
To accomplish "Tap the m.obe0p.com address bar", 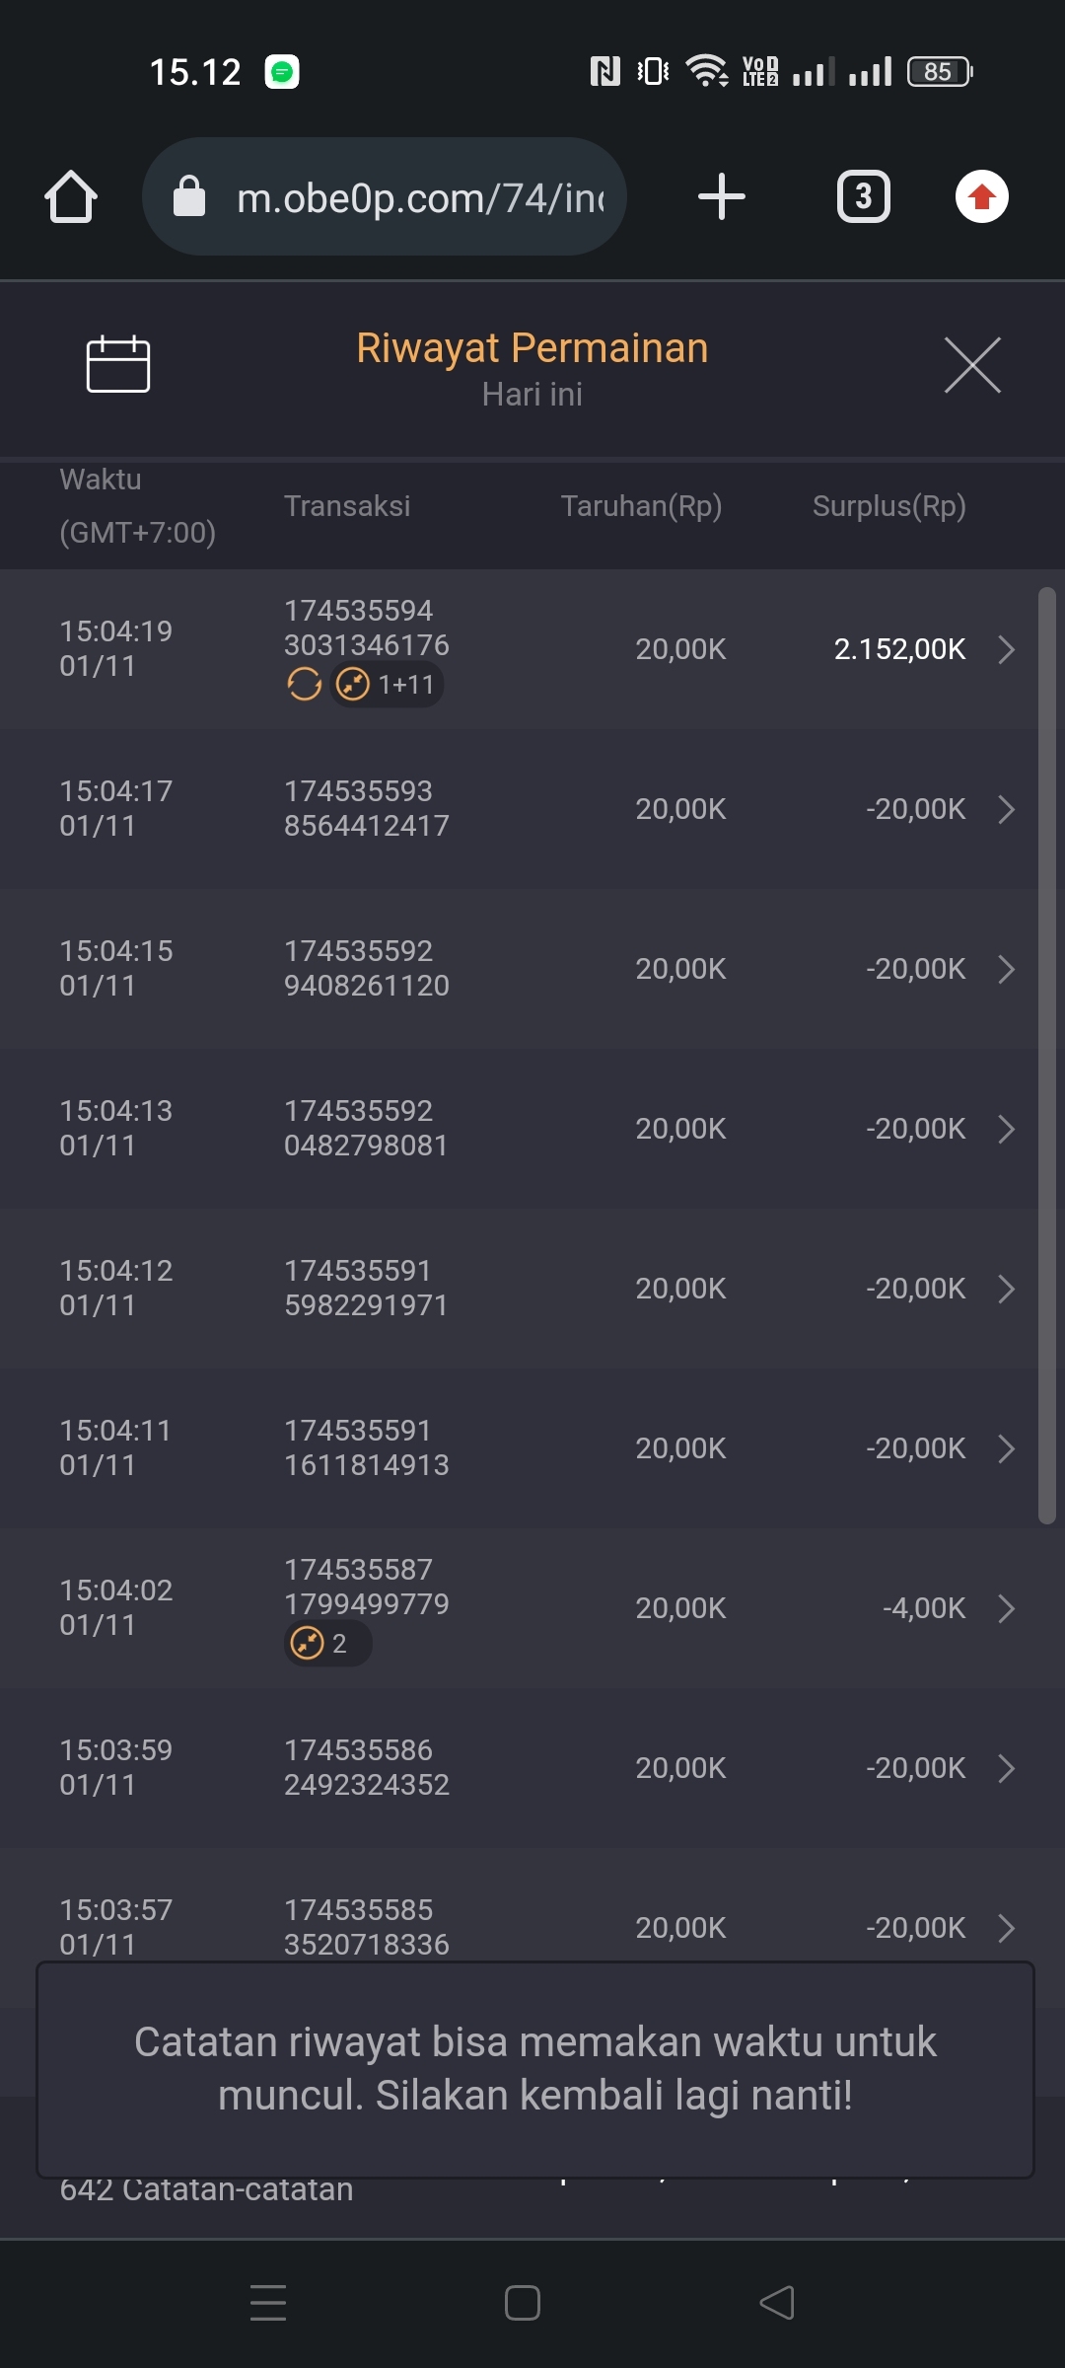I will click(419, 197).
